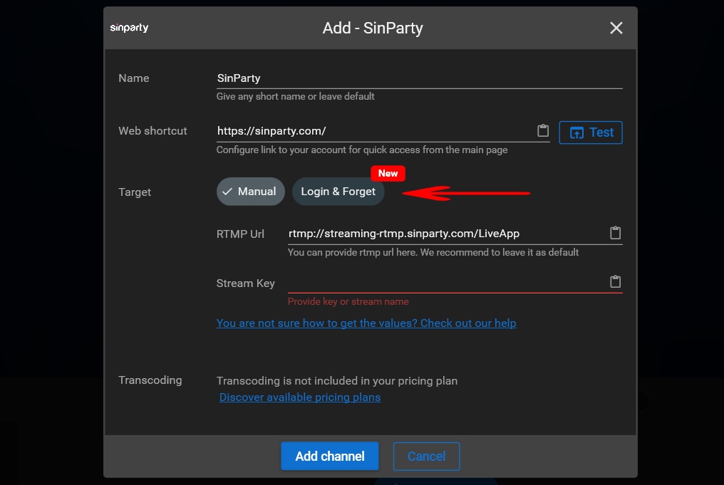The width and height of the screenshot is (724, 485).
Task: Paste clipboard into Stream Key field
Action: (615, 281)
